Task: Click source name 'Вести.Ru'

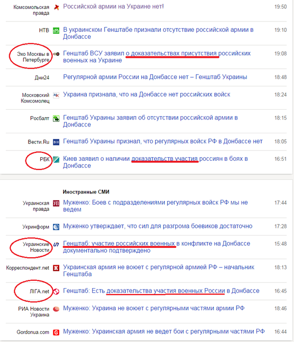Action: click(39, 142)
